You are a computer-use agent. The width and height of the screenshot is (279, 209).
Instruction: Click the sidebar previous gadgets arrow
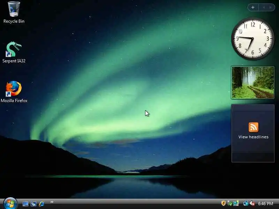point(264,7)
